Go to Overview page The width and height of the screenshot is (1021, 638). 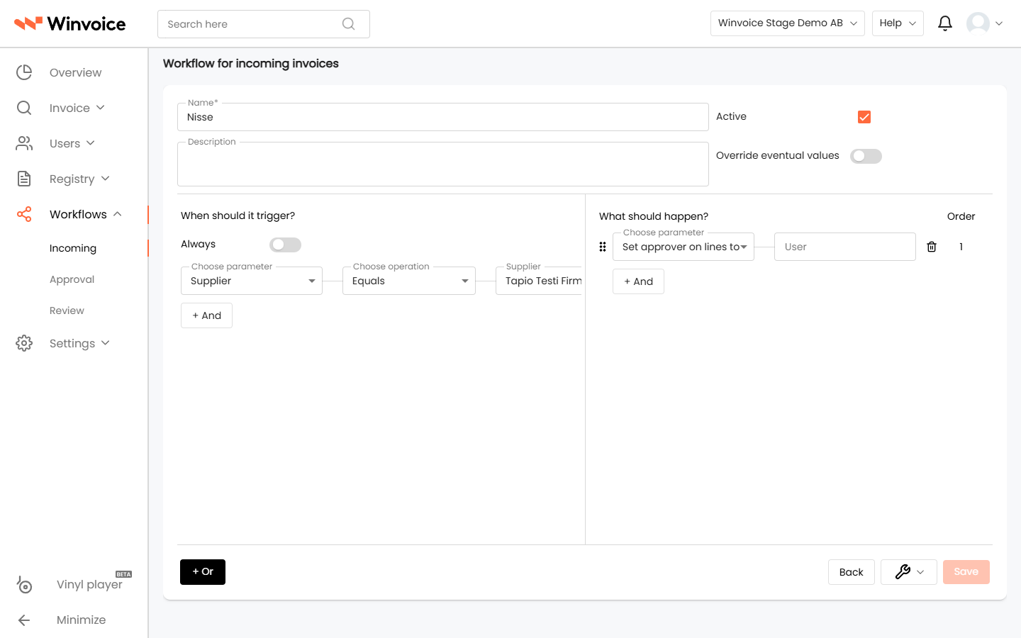click(x=75, y=72)
